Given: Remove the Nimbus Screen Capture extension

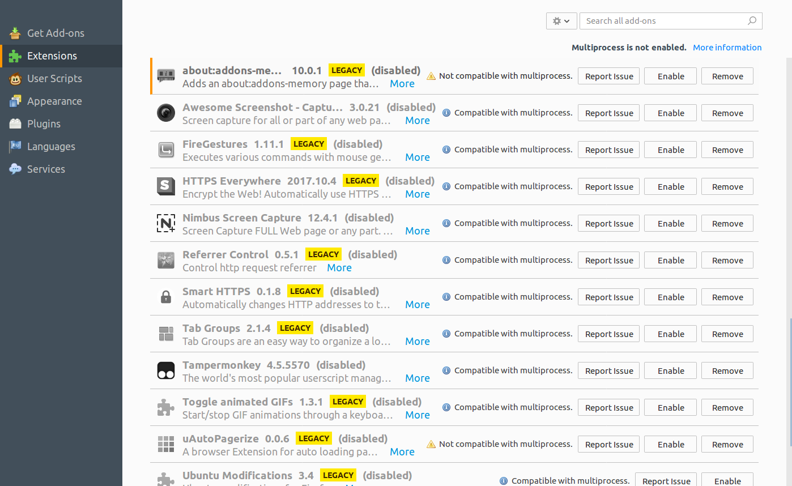Looking at the screenshot, I should coord(727,223).
